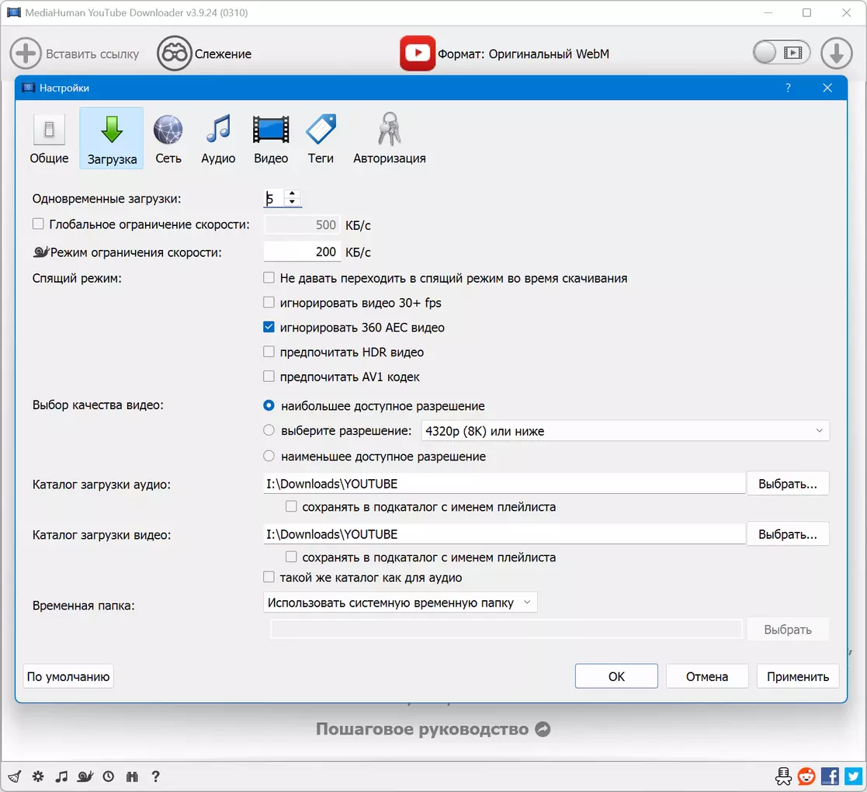This screenshot has height=792, width=867.
Task: Click the mascot icon beside the Reddit icon
Action: [x=783, y=776]
